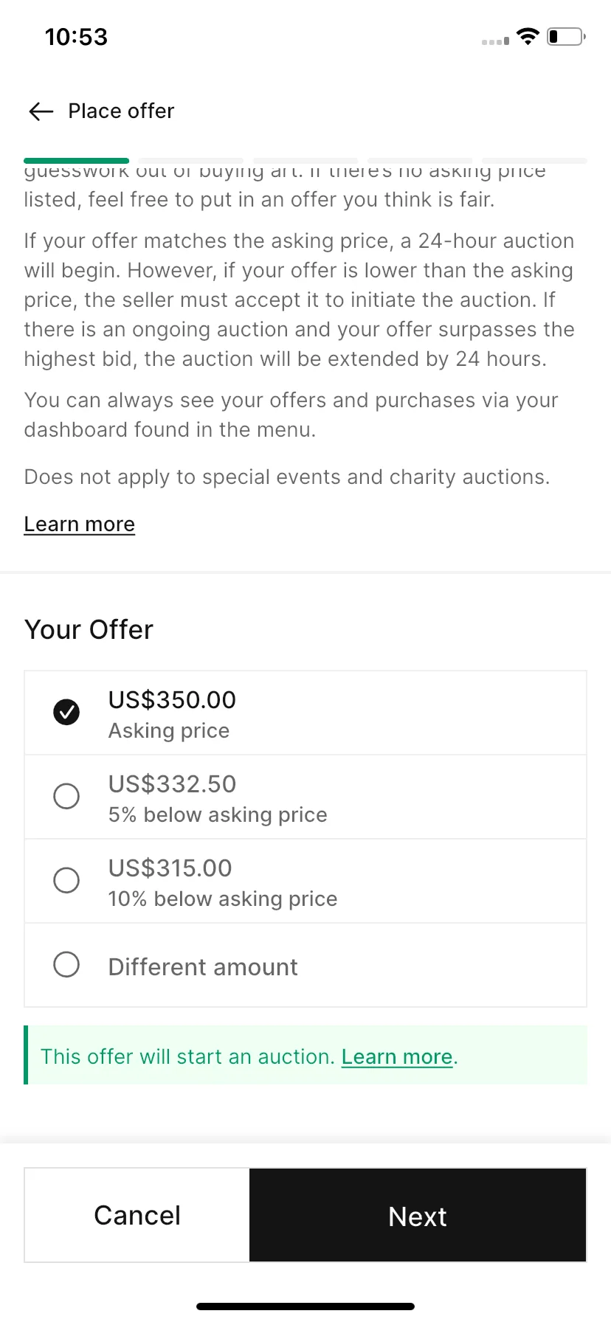Image resolution: width=611 pixels, height=1322 pixels.
Task: Click the Cancel button
Action: tap(137, 1215)
